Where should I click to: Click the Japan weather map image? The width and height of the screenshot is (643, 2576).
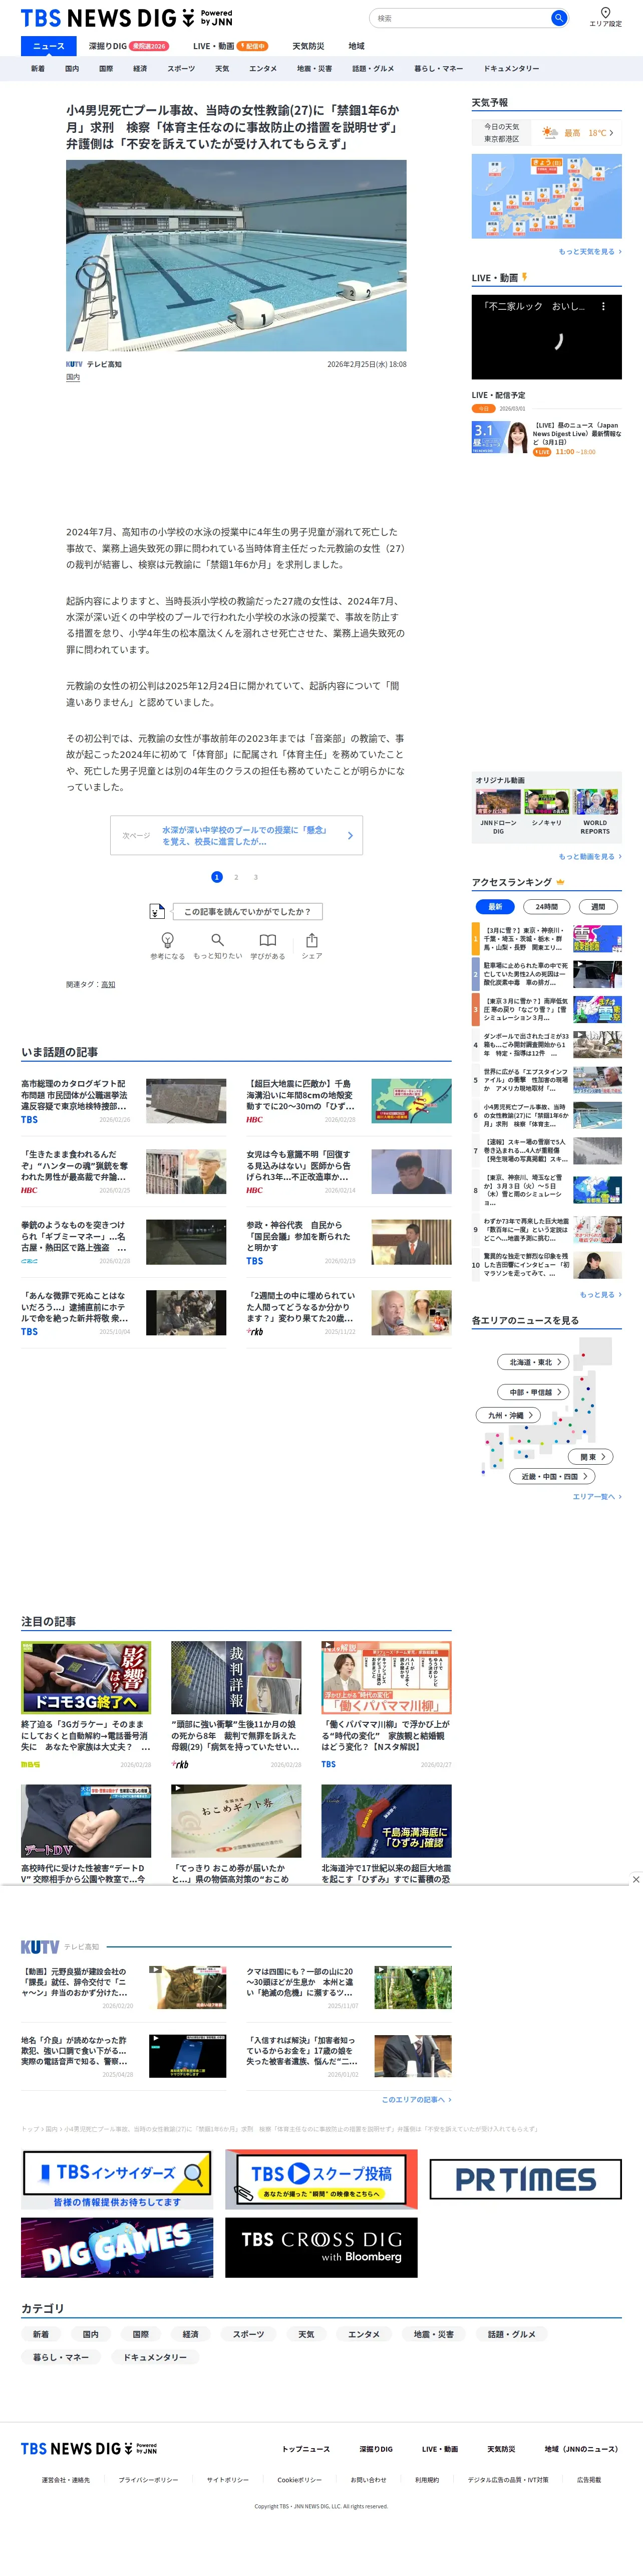(x=546, y=196)
